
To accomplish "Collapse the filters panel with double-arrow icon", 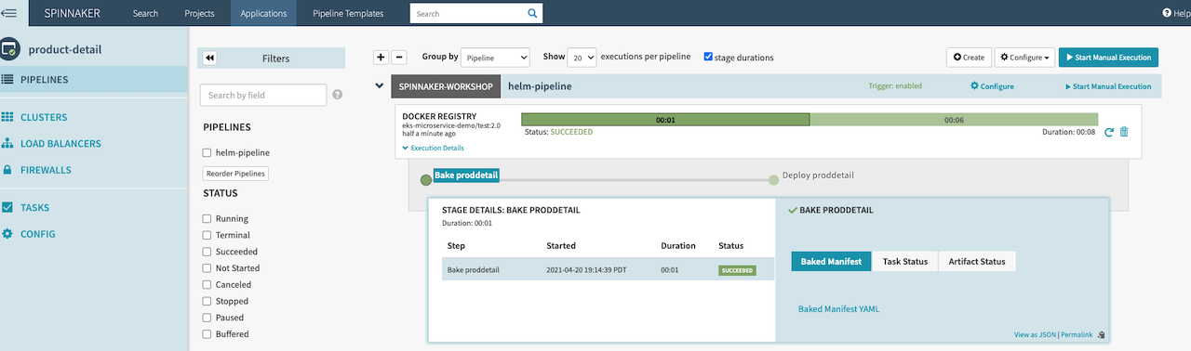I will (210, 58).
